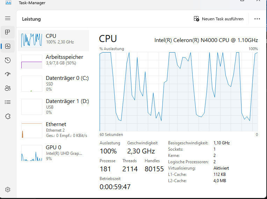Open the three-dot more options menu
The width and height of the screenshot is (267, 199).
pos(257,19)
